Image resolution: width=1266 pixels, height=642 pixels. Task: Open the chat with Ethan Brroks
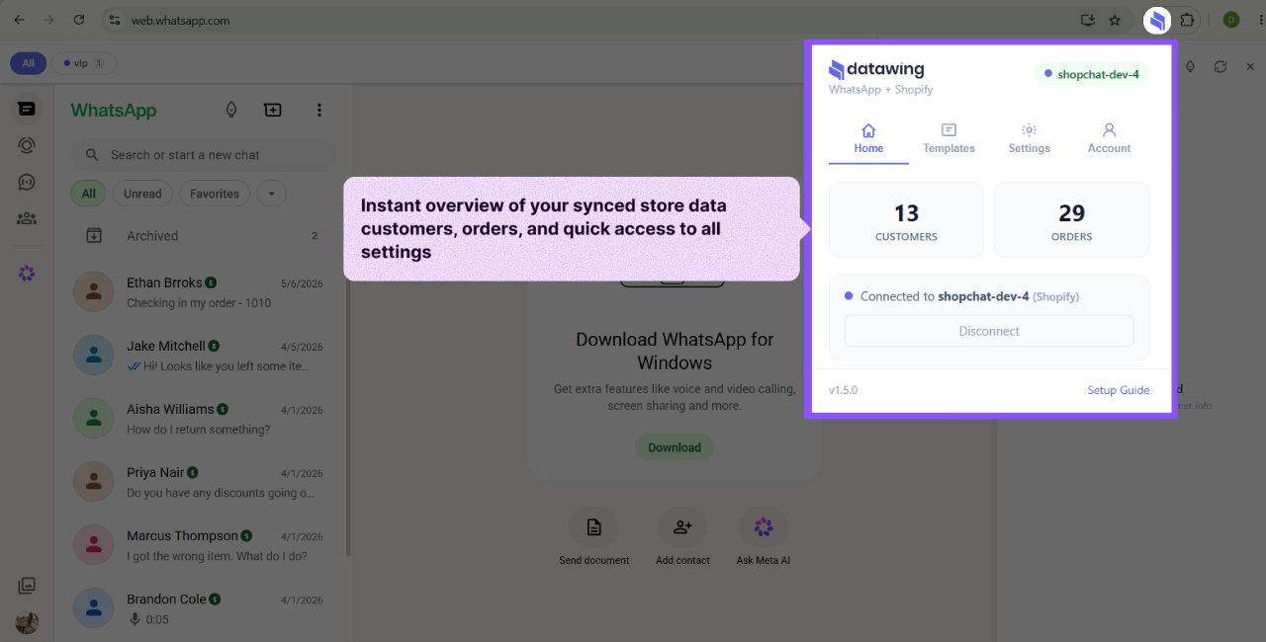[x=203, y=292]
